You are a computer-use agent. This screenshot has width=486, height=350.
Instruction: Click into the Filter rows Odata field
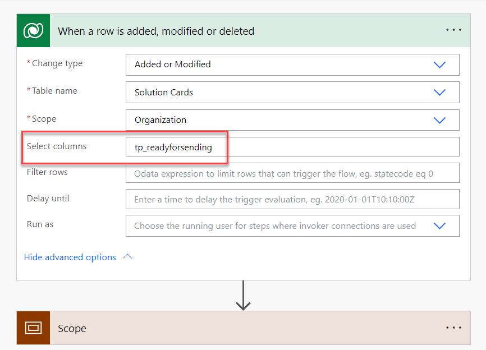click(292, 174)
